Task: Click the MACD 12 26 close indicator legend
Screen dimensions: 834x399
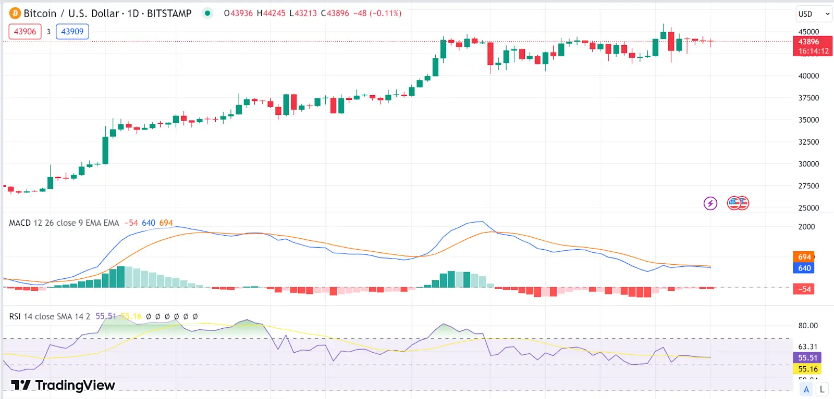Action: (64, 223)
